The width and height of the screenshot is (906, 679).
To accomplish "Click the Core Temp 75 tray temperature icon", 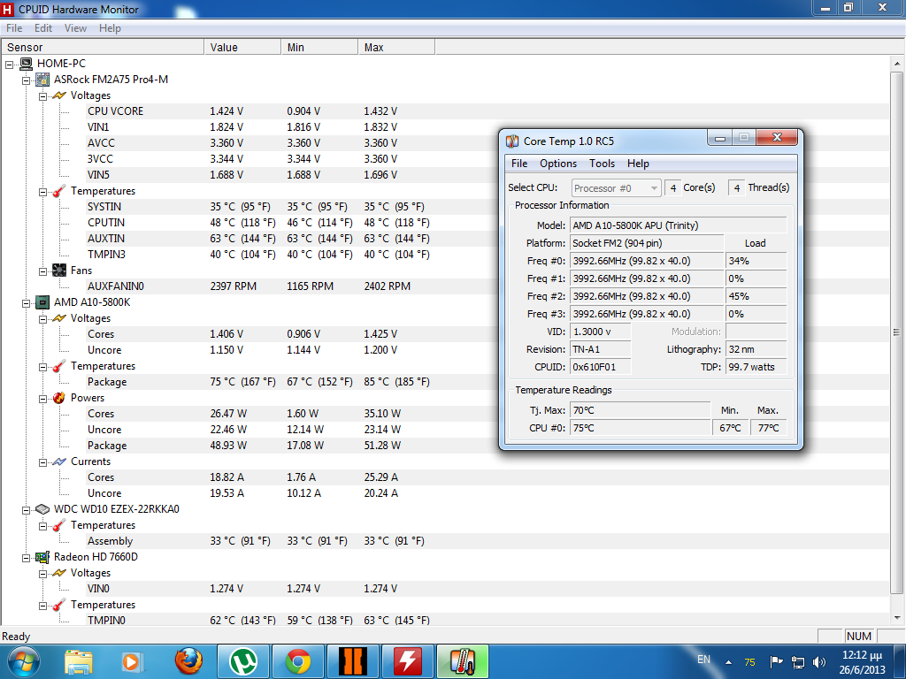I will 750,662.
